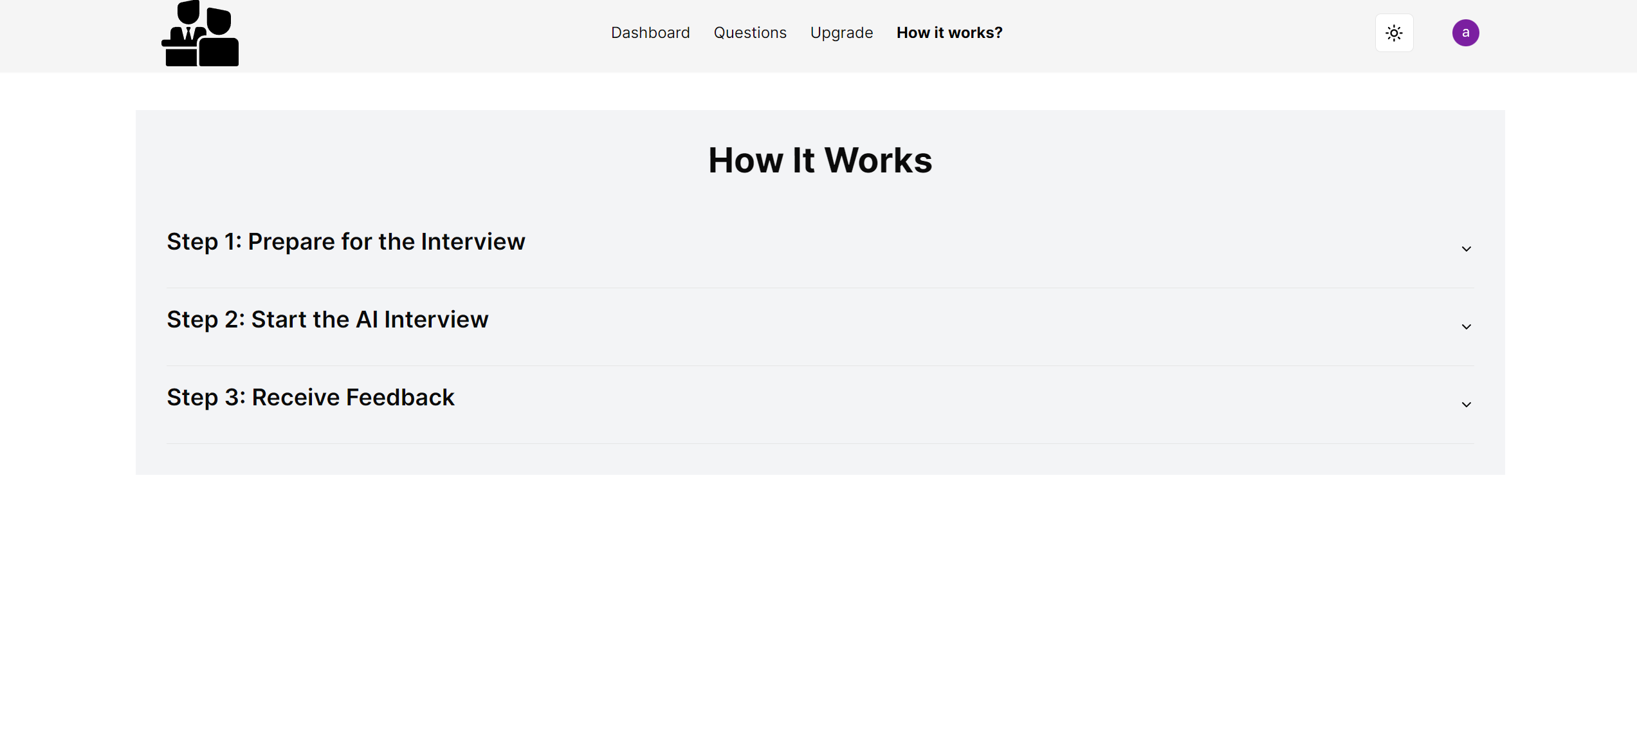The width and height of the screenshot is (1637, 747).
Task: Select the How it works? nav item
Action: click(x=949, y=33)
